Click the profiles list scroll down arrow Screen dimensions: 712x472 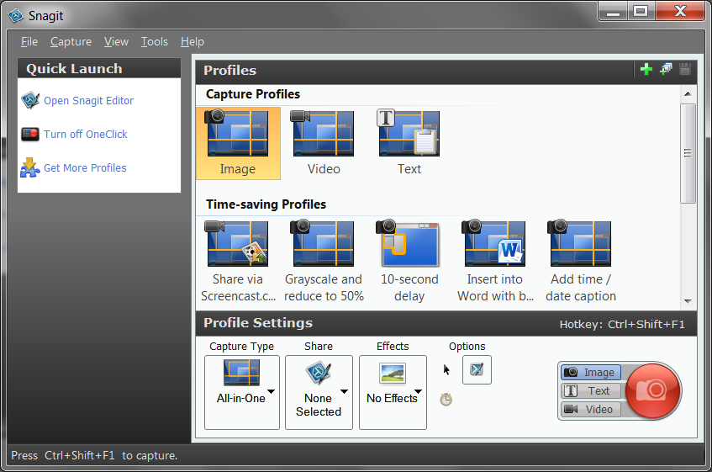688,301
